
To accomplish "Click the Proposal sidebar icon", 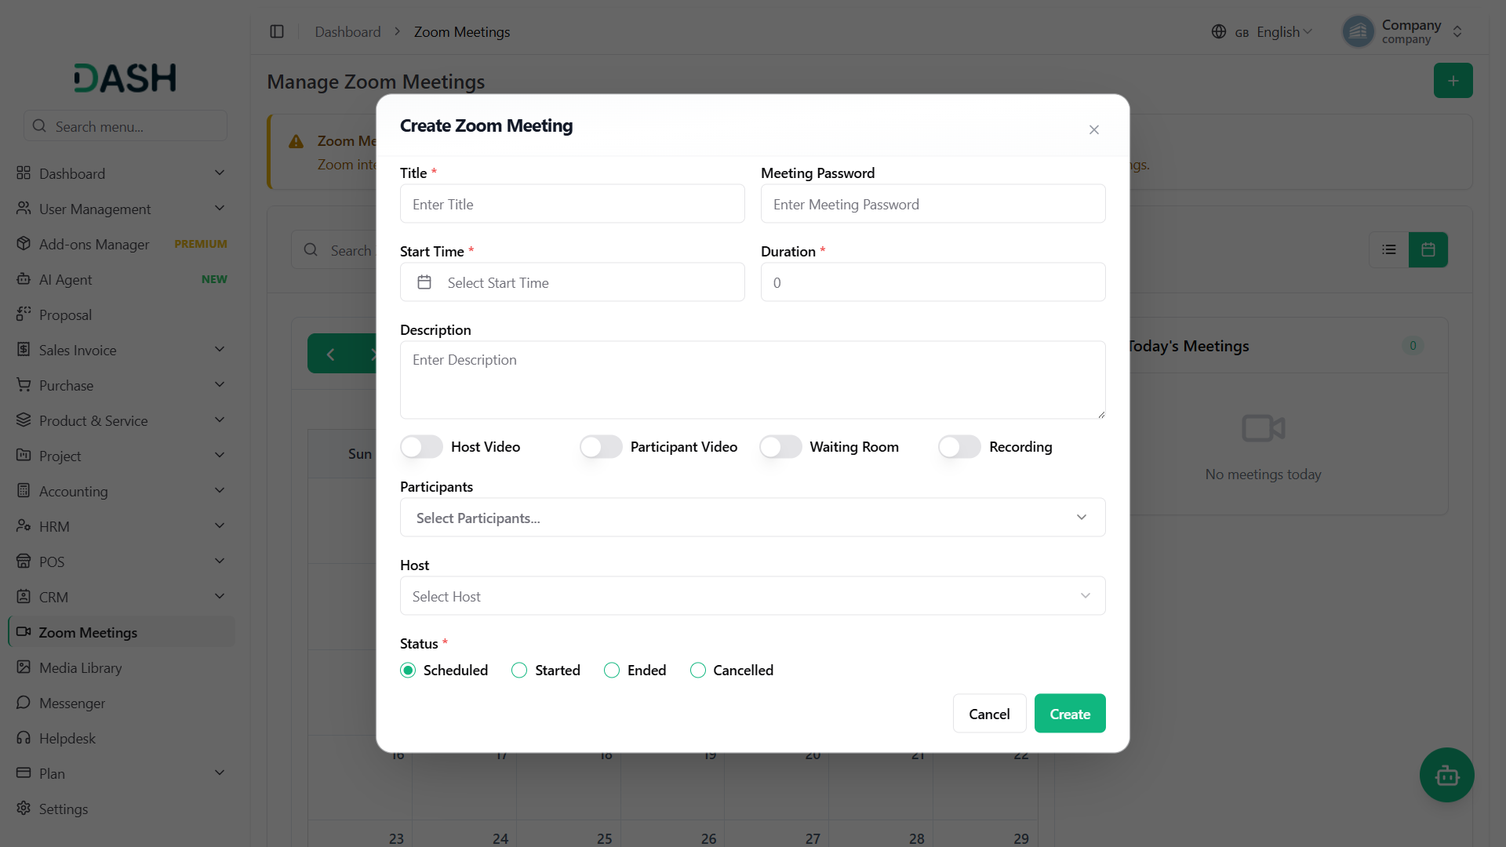I will pyautogui.click(x=24, y=314).
